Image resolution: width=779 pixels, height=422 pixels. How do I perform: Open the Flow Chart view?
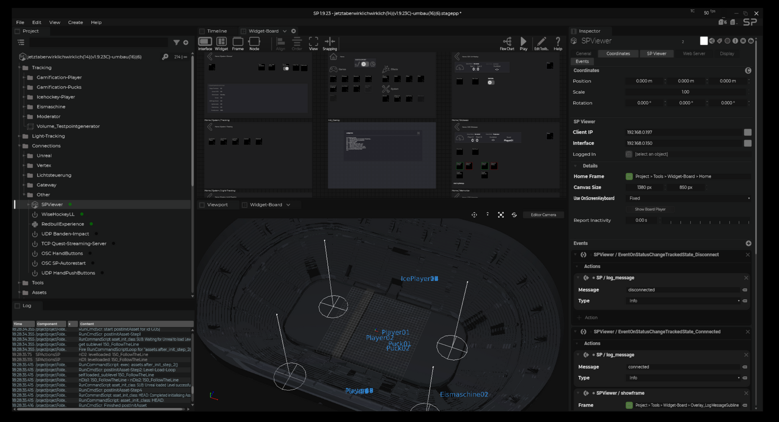(x=507, y=42)
